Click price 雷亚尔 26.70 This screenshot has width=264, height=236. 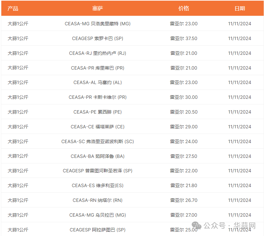(x=184, y=201)
